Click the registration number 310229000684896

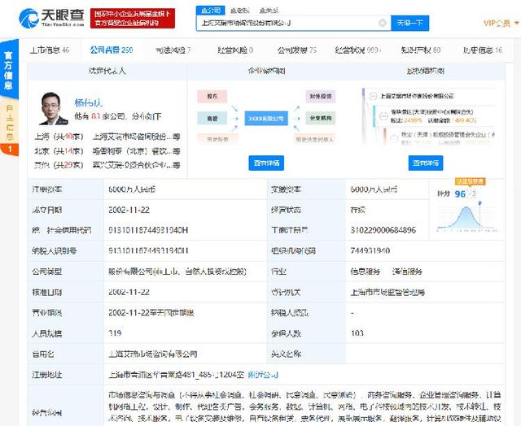click(383, 230)
